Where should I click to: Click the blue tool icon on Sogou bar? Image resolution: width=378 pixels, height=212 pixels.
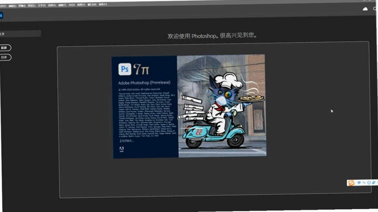tap(374, 182)
